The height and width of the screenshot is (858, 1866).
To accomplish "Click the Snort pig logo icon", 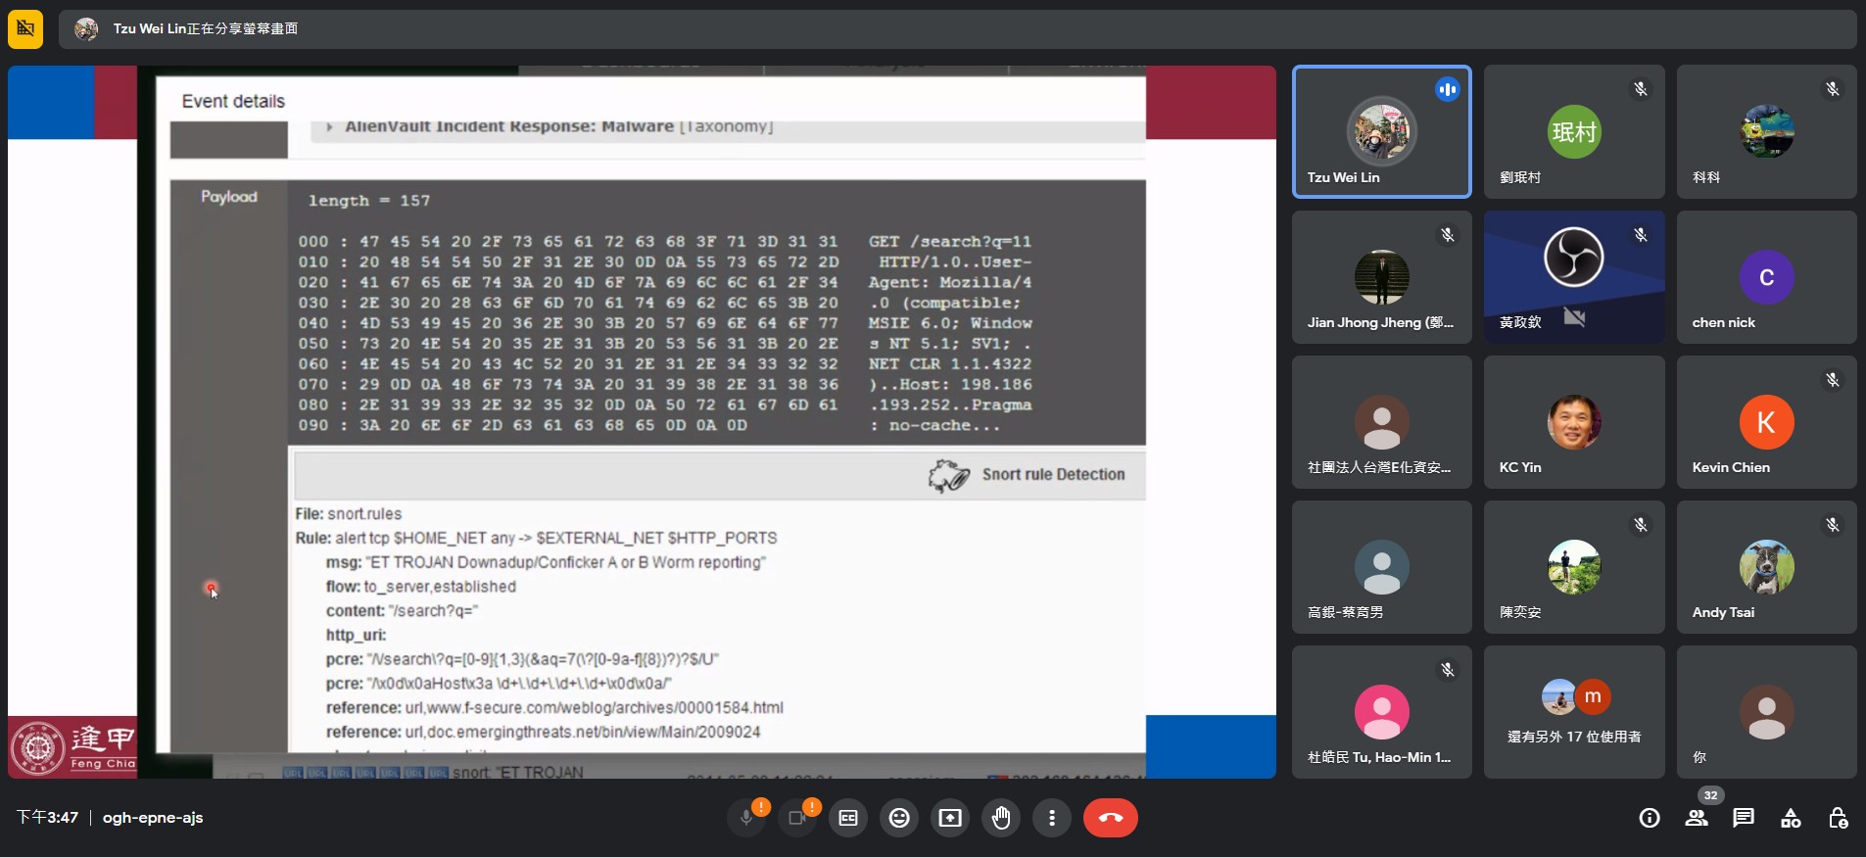I will point(948,475).
